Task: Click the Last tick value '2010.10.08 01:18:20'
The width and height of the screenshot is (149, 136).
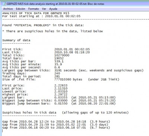Action: point(72,52)
